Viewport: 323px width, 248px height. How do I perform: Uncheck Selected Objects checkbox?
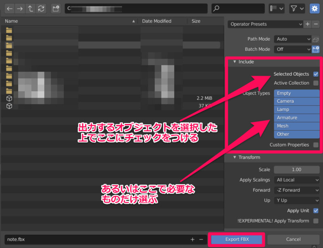coord(316,74)
